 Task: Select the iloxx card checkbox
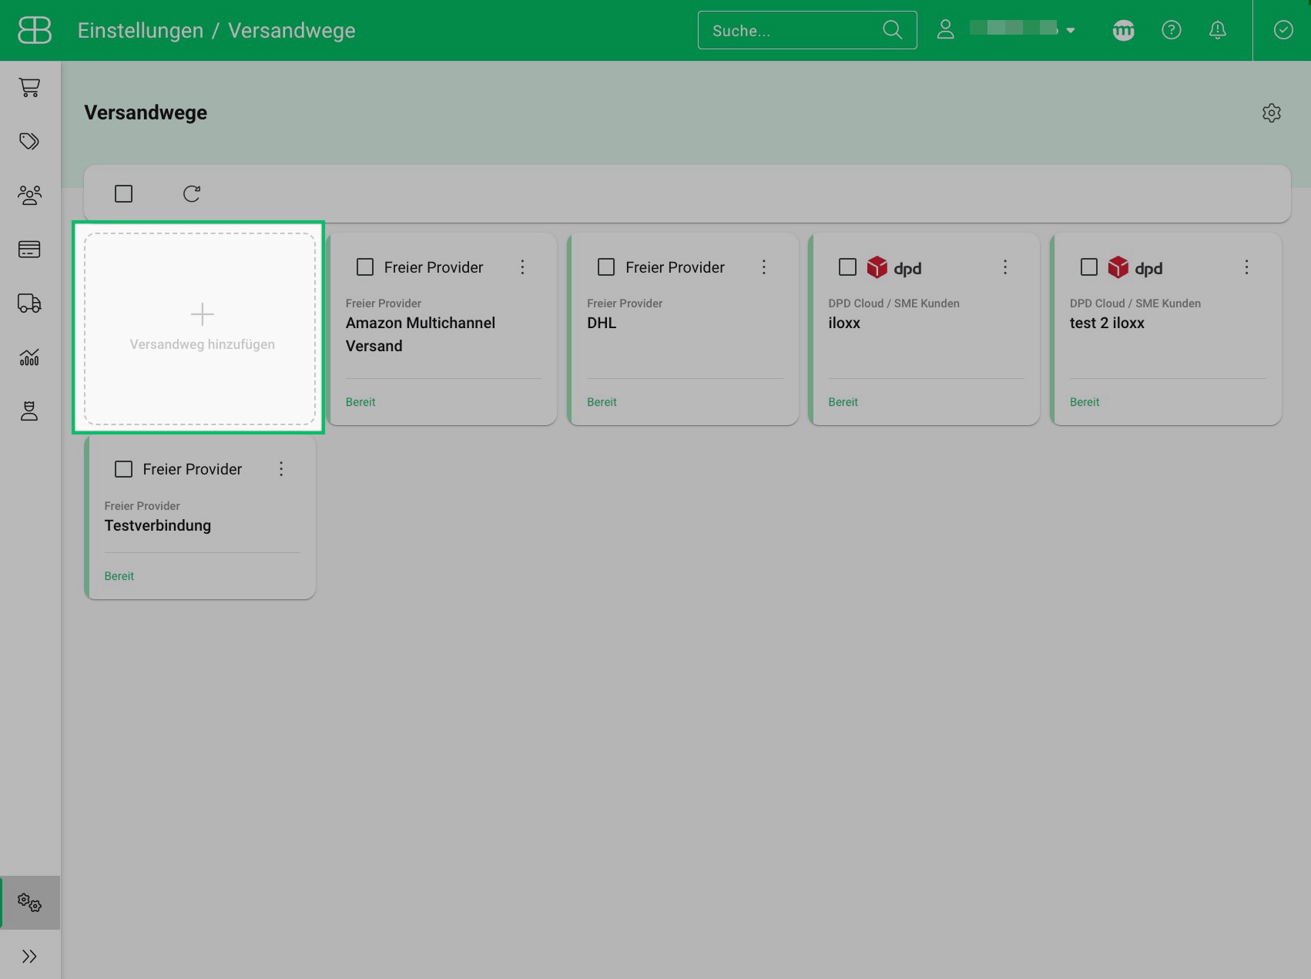click(x=847, y=267)
